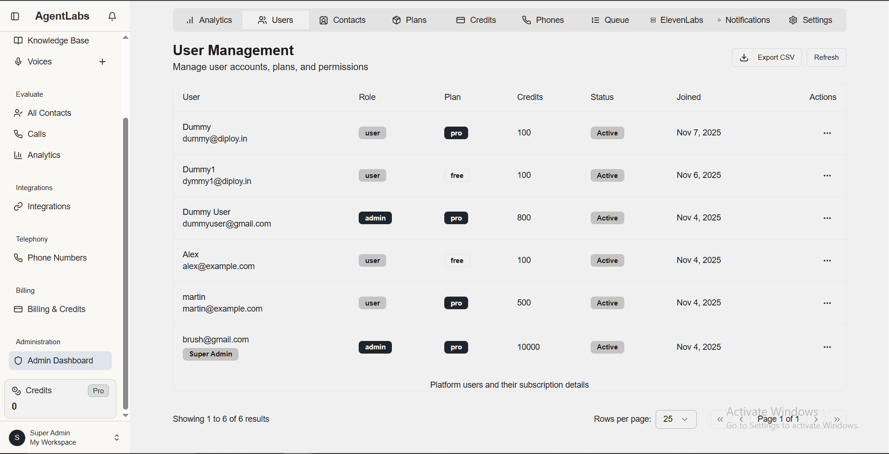Open actions menu for martin's row
Viewport: 889px width, 454px height.
pos(827,303)
